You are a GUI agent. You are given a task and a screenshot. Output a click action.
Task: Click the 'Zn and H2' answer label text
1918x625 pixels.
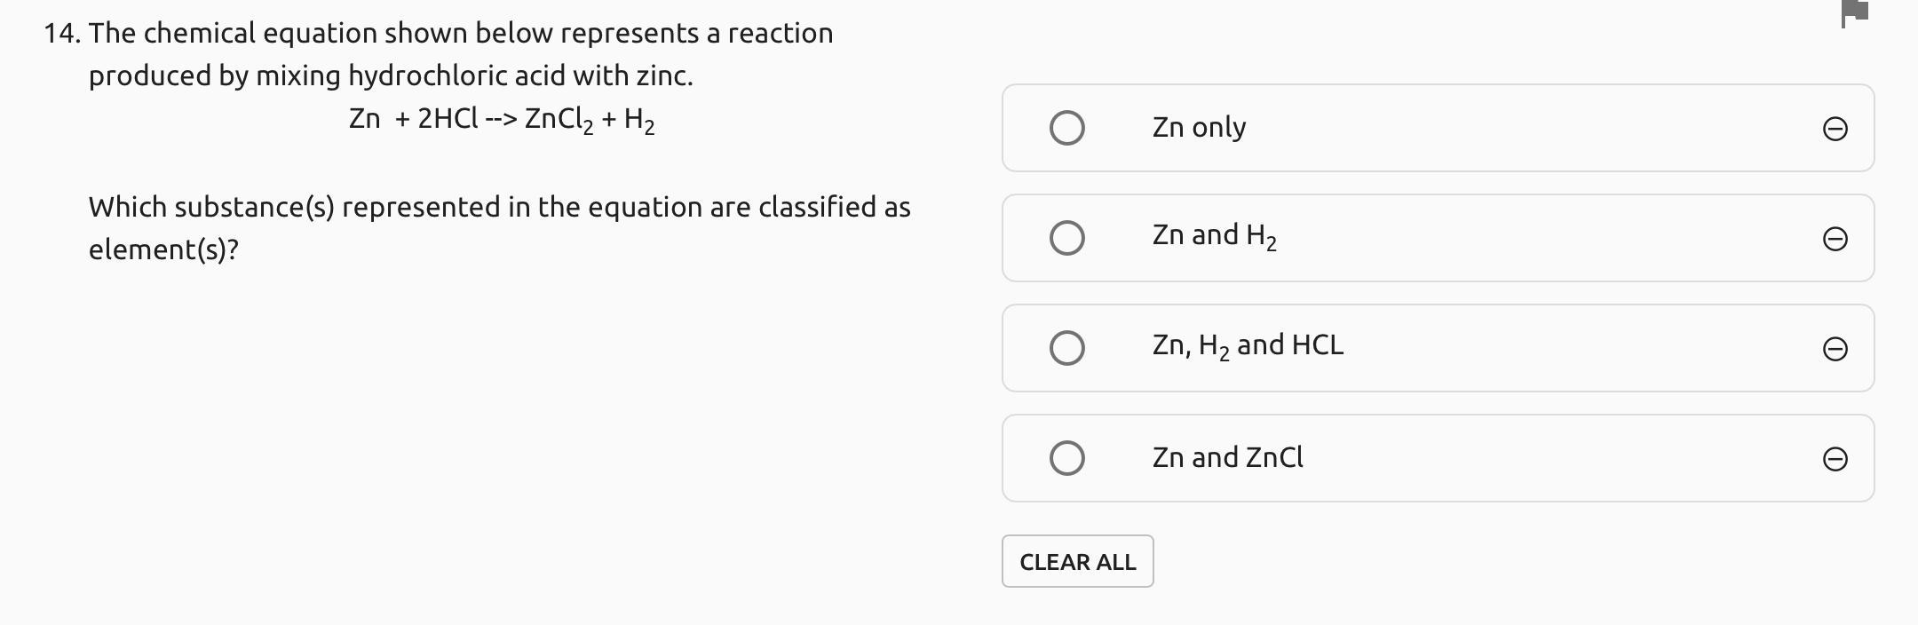point(1214,236)
